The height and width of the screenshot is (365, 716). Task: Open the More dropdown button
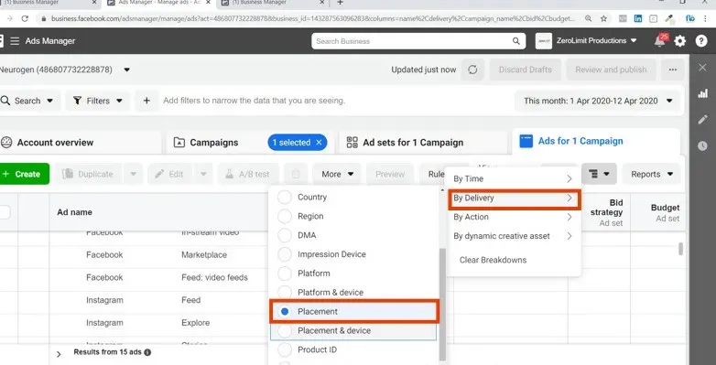(337, 175)
